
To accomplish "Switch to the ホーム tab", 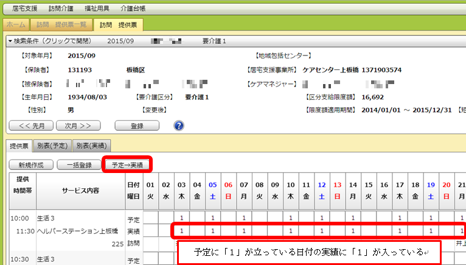I will 16,25.
